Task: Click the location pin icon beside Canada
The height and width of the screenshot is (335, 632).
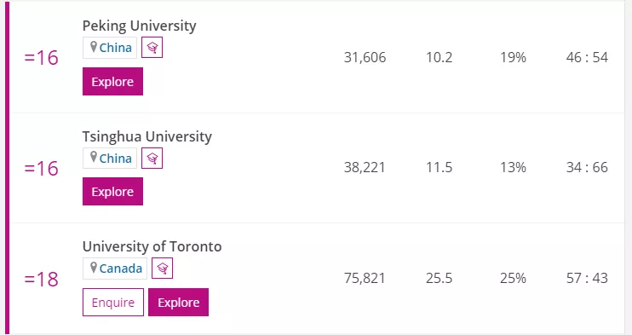Action: point(94,268)
